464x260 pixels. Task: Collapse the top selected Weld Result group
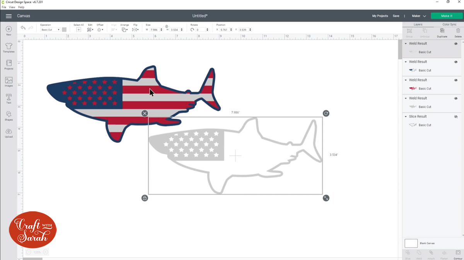click(406, 44)
